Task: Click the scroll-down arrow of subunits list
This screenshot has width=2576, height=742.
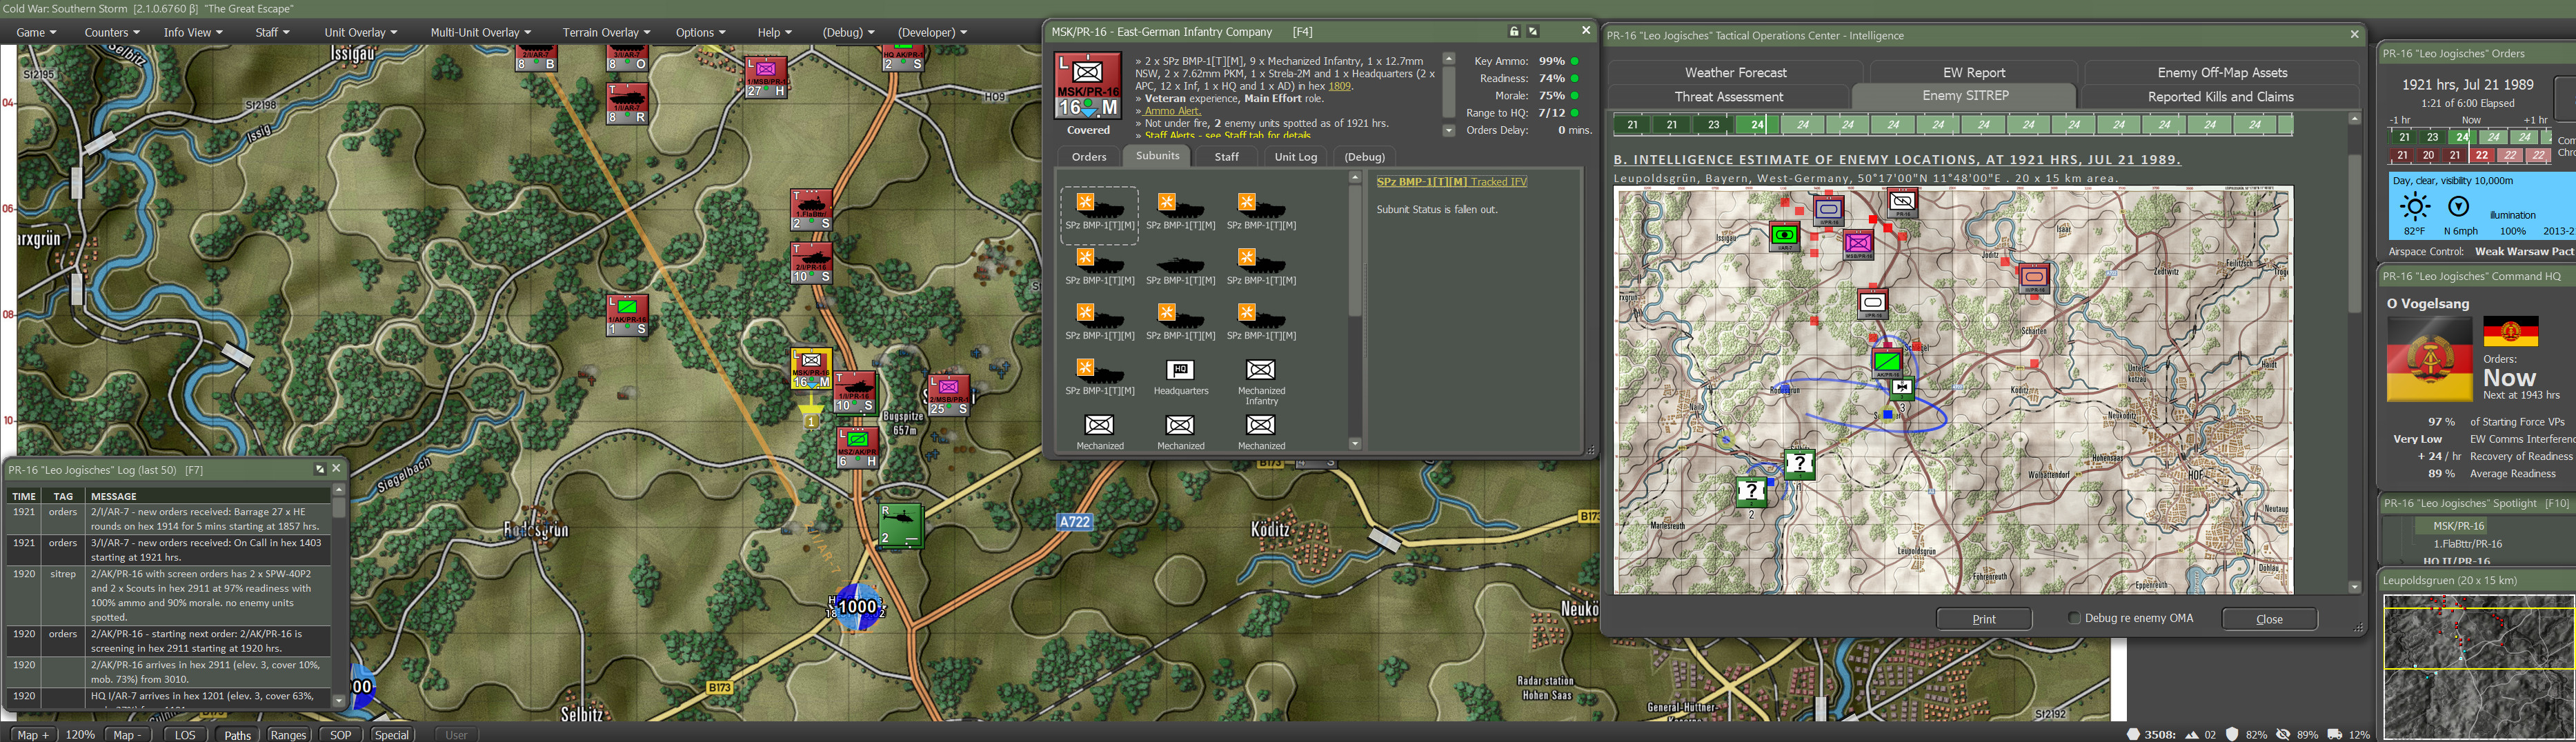Action: click(x=1354, y=444)
